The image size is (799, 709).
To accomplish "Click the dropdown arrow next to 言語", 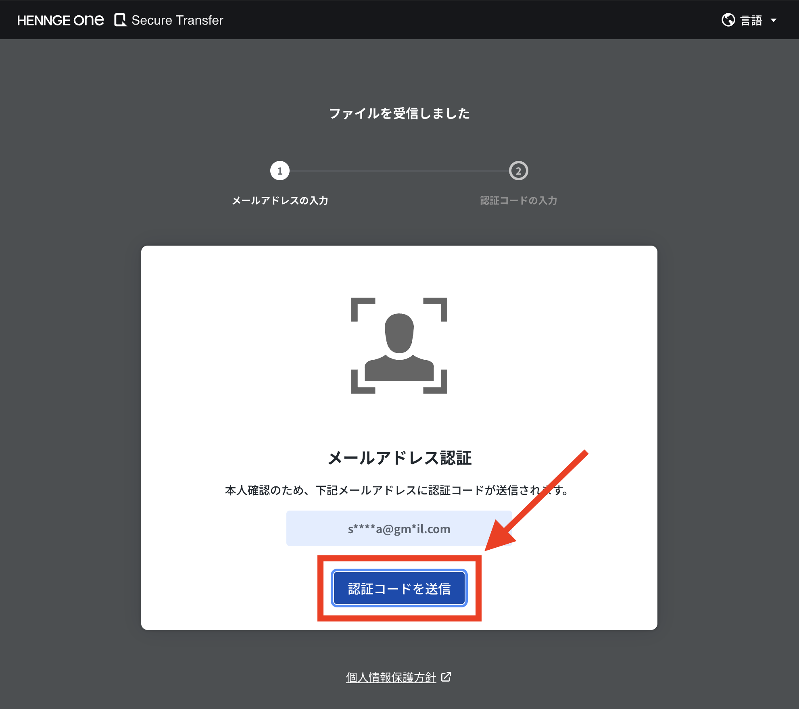I will [774, 20].
